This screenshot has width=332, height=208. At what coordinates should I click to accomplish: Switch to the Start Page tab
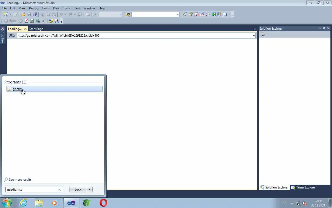click(36, 29)
